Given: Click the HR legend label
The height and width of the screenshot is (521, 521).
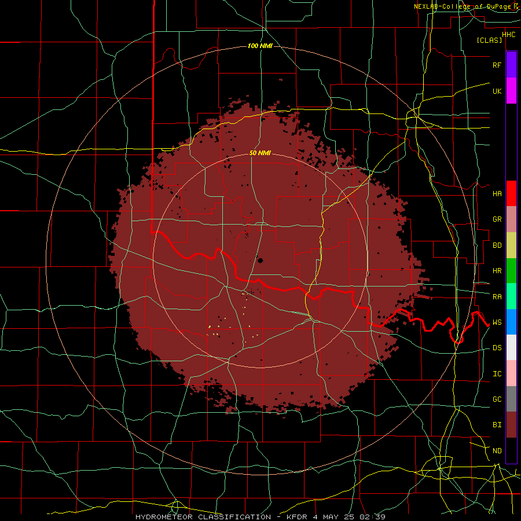Looking at the screenshot, I should click(497, 271).
